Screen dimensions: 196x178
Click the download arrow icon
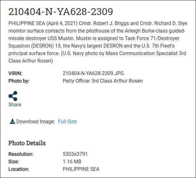12,122
